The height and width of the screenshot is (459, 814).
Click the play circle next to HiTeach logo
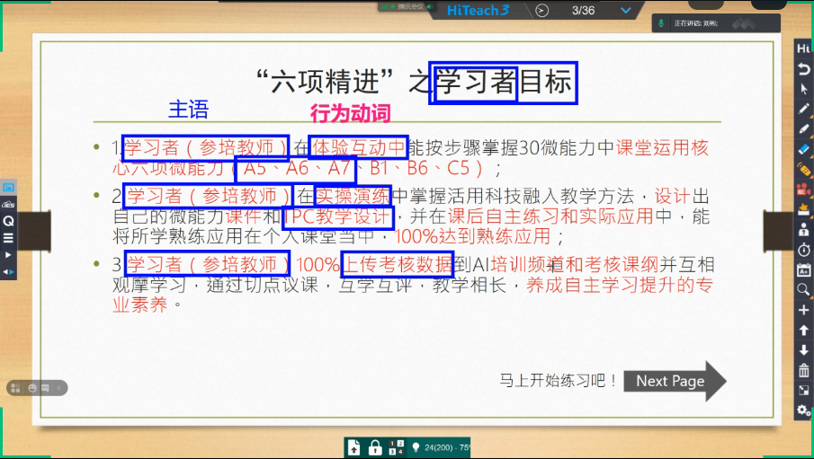click(541, 10)
